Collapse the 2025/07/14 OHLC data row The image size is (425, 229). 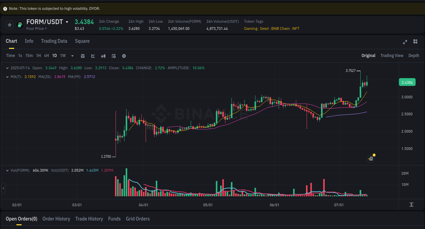tap(7, 68)
